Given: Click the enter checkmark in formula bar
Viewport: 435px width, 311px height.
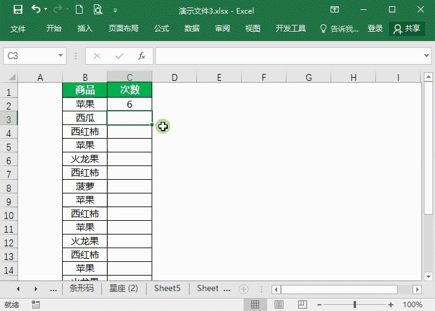Looking at the screenshot, I should [119, 56].
